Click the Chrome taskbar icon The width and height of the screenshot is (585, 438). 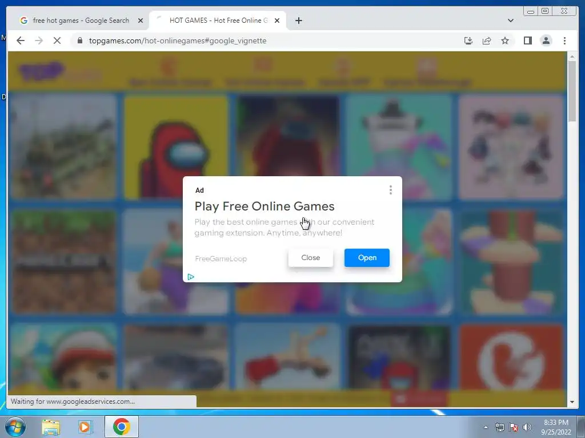(122, 427)
